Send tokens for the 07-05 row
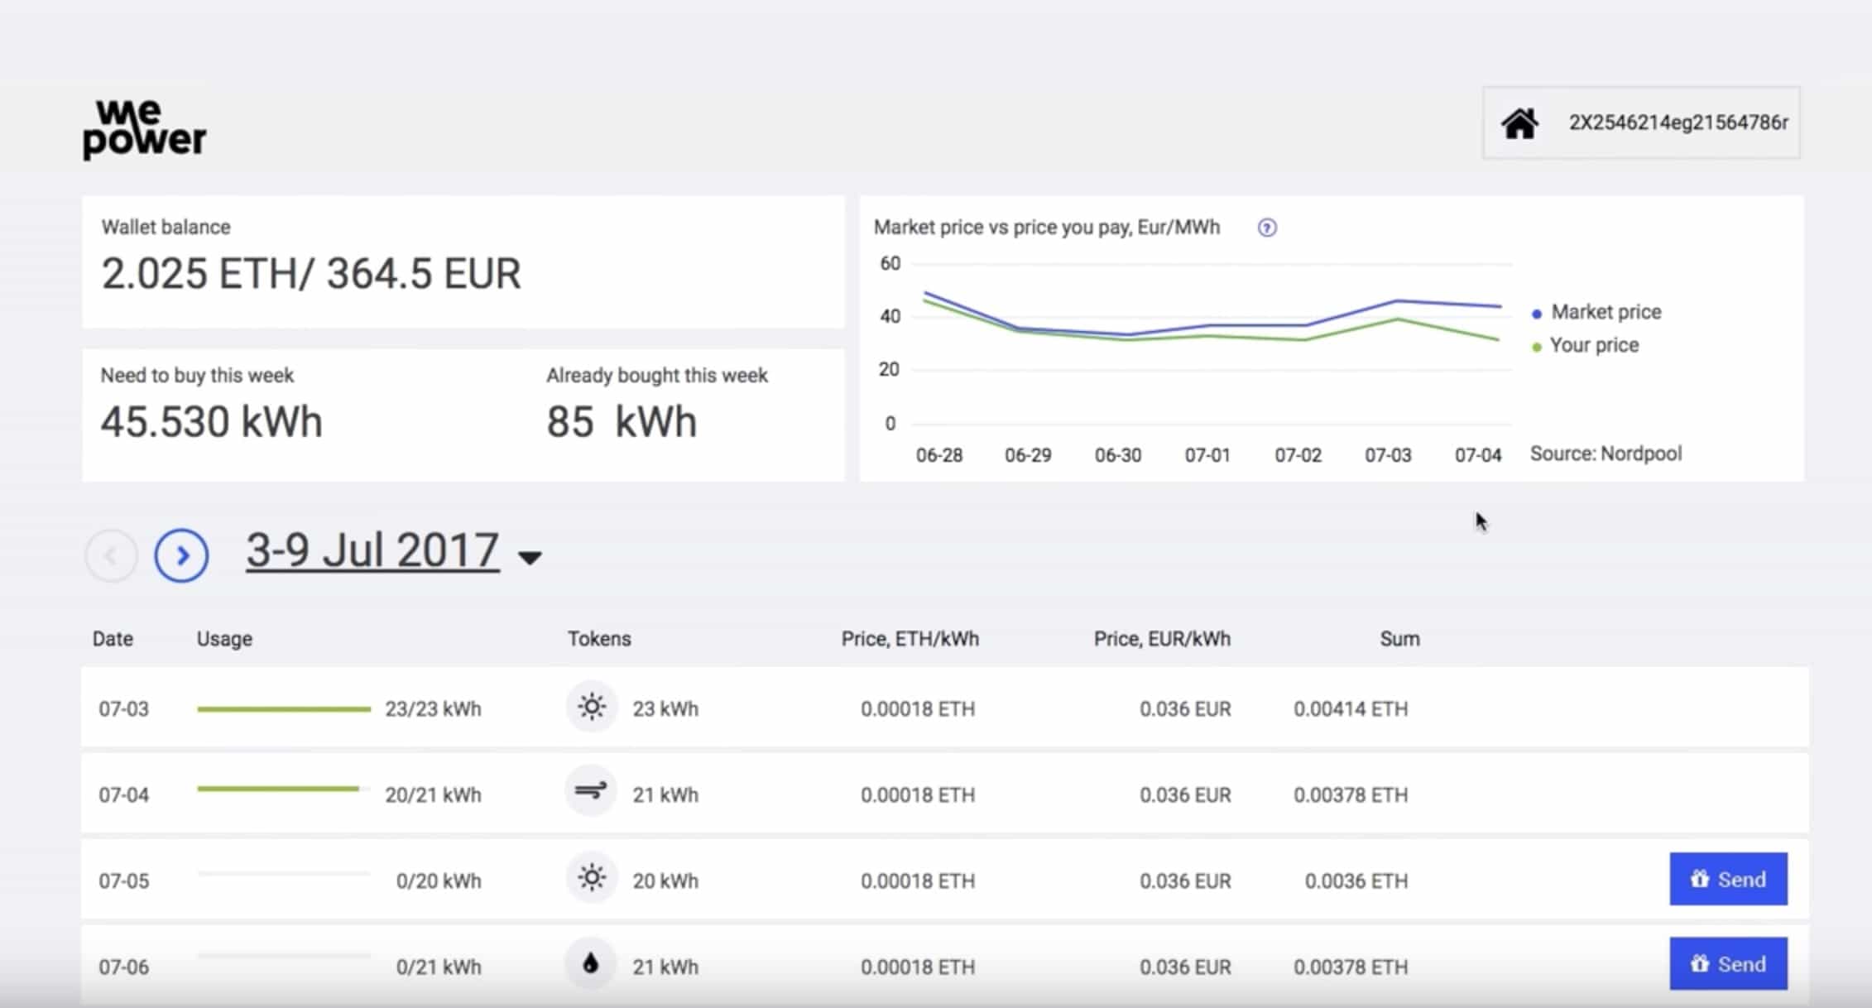The height and width of the screenshot is (1008, 1872). (x=1728, y=879)
